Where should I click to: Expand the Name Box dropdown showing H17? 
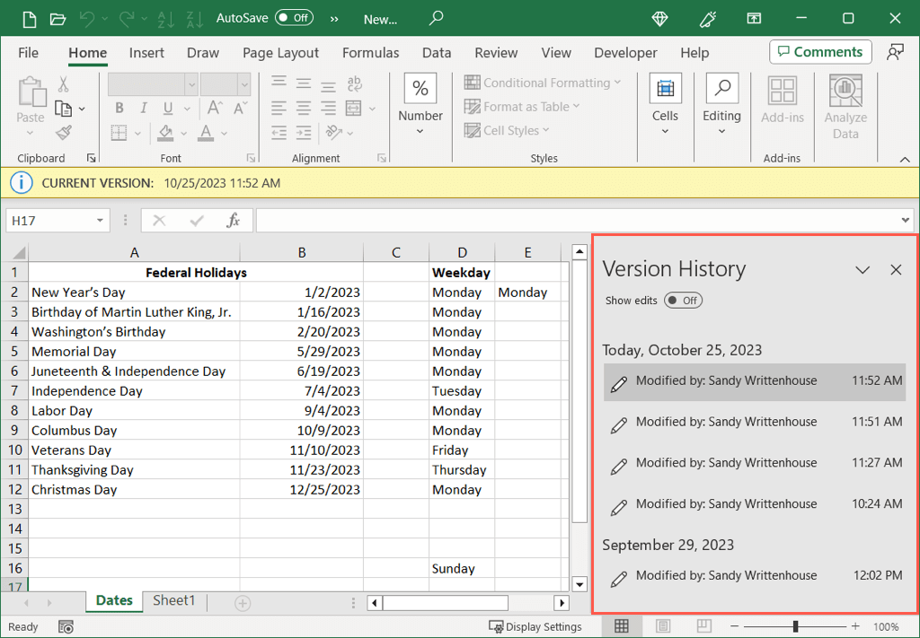(100, 221)
